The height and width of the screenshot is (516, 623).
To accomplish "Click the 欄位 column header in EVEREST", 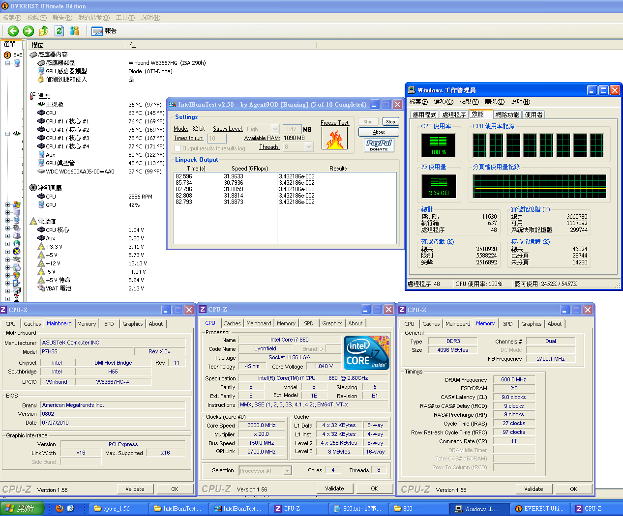I will pyautogui.click(x=77, y=45).
